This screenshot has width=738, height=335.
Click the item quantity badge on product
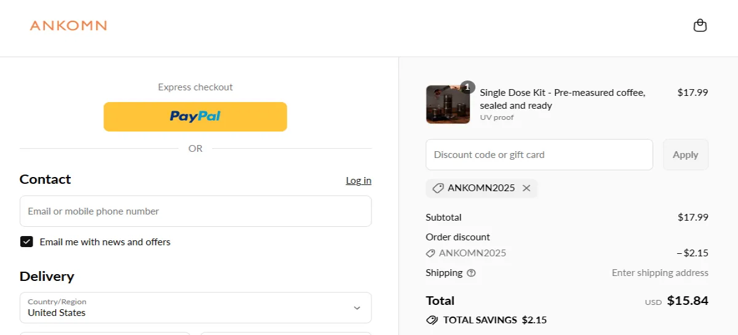click(x=467, y=87)
